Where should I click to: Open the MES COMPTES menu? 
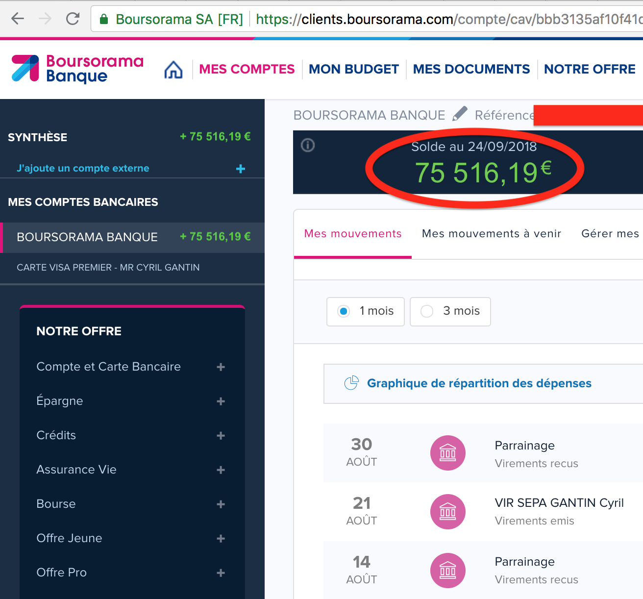247,69
